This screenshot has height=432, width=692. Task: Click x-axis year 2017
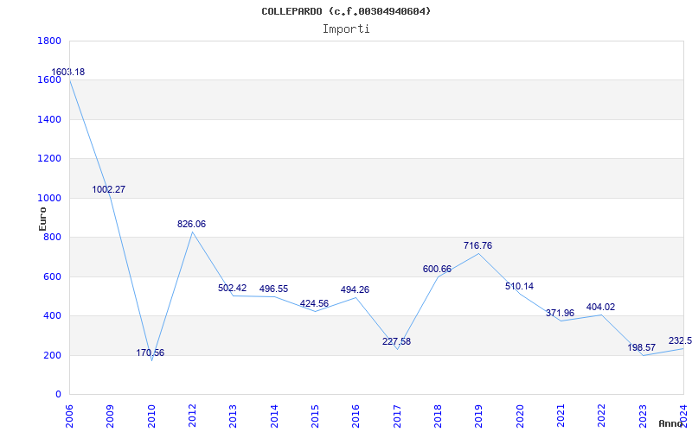tap(397, 416)
